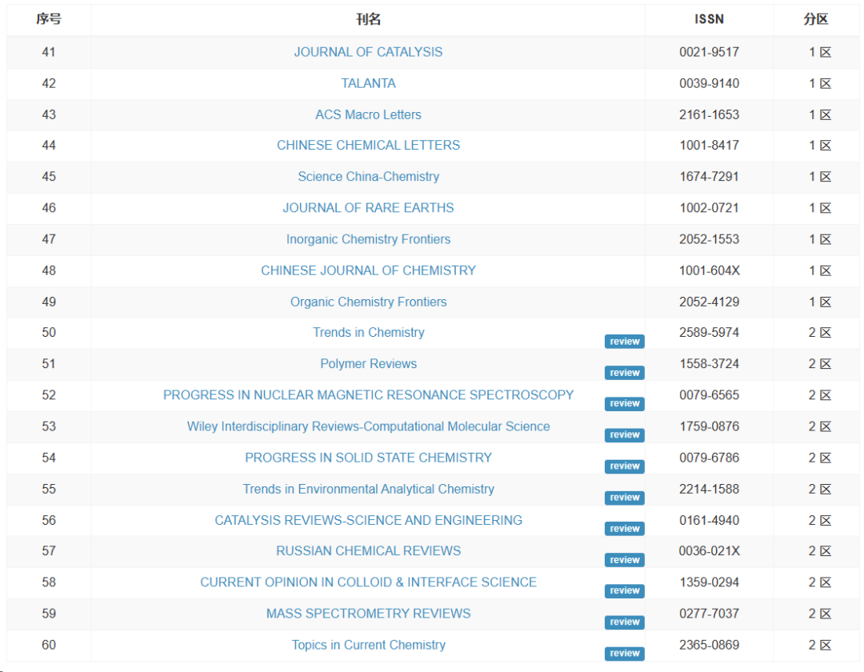Click sequence number 60

tap(49, 645)
